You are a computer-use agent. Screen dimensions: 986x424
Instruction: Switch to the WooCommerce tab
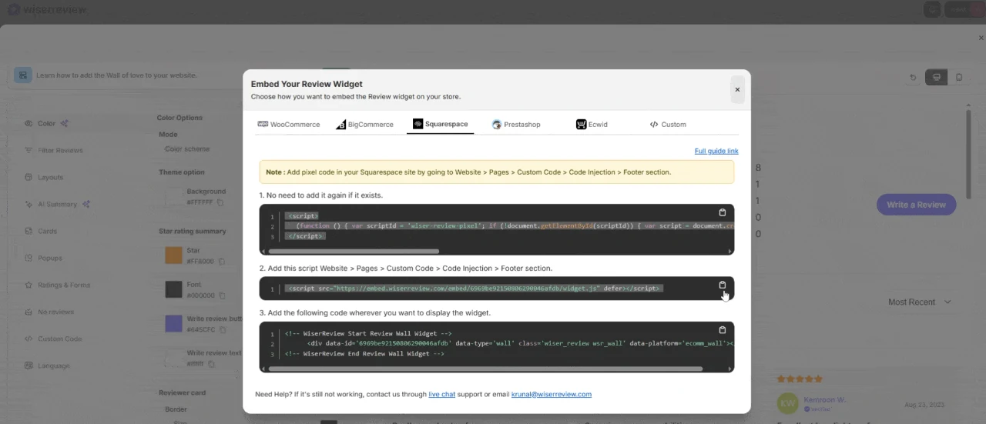pos(289,125)
